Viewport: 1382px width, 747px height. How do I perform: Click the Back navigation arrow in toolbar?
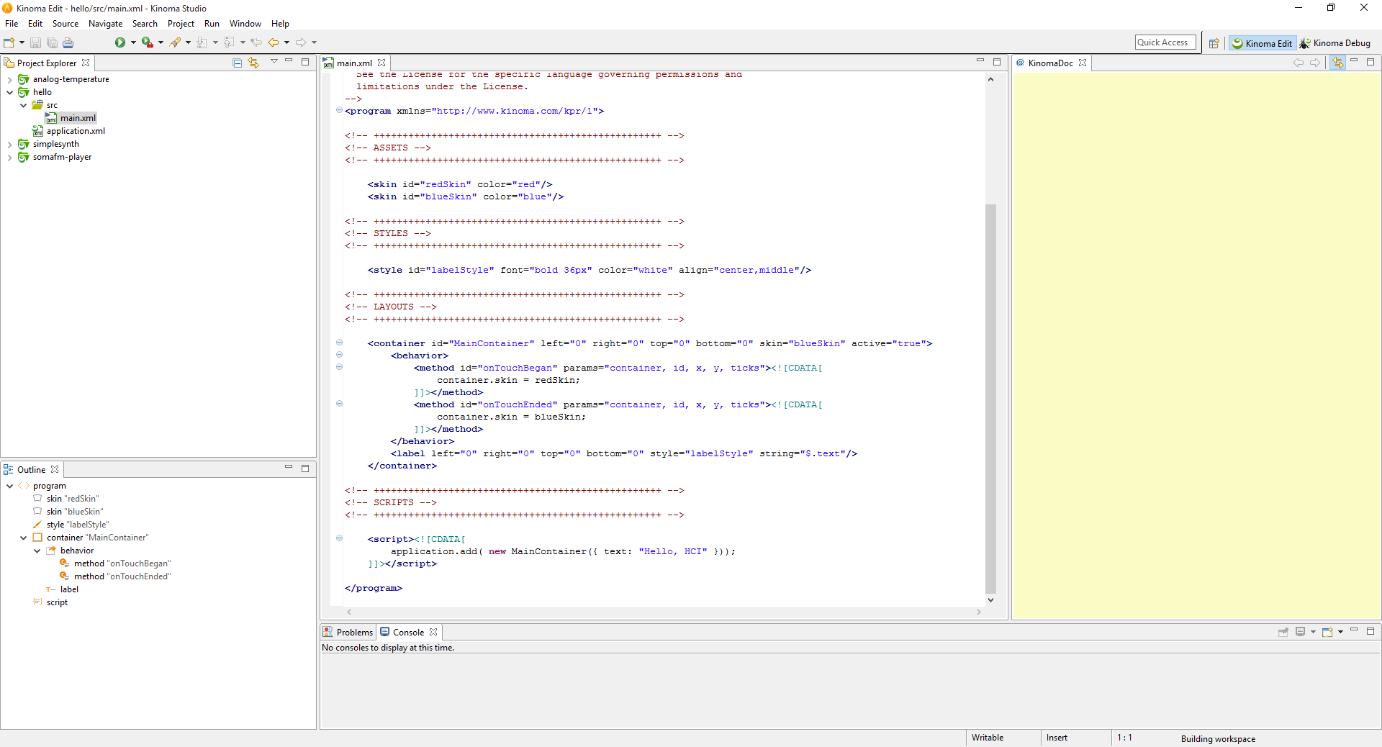(274, 43)
